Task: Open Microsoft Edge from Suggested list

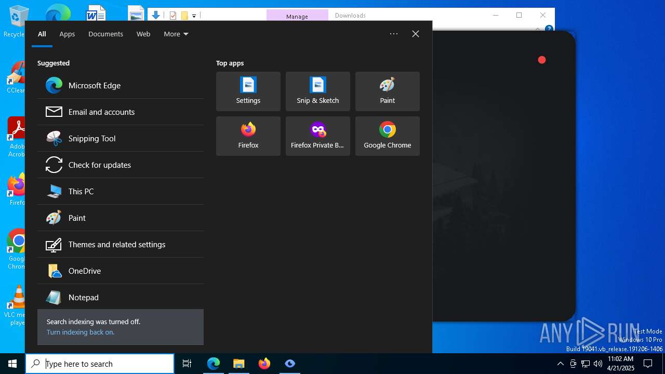Action: click(121, 85)
